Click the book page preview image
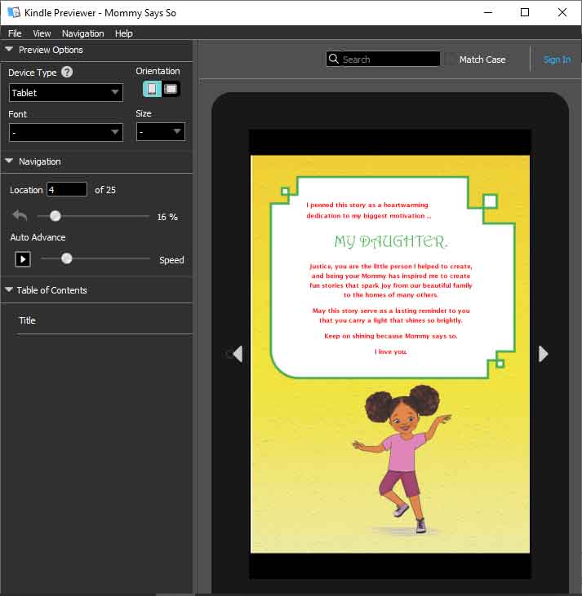 (390, 354)
